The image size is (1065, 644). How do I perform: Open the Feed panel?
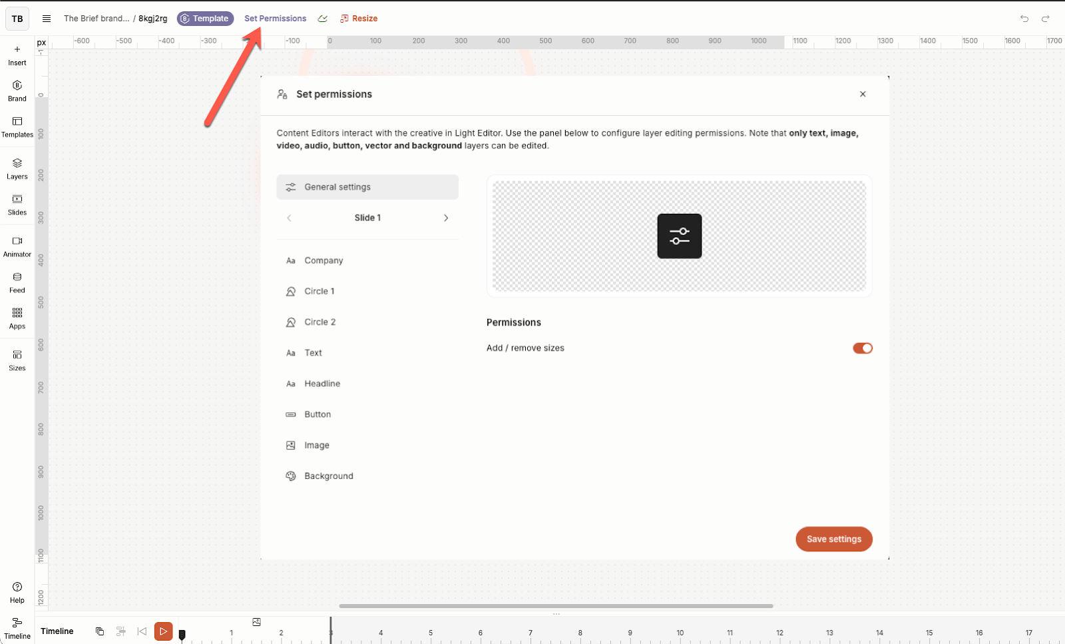tap(17, 282)
